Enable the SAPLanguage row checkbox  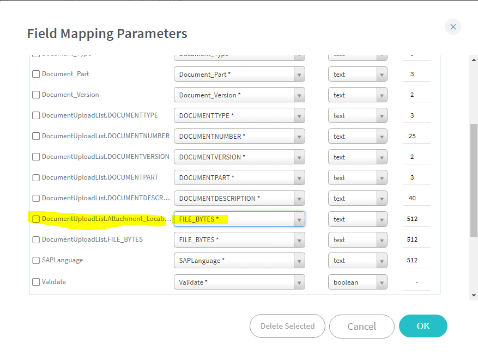36,260
